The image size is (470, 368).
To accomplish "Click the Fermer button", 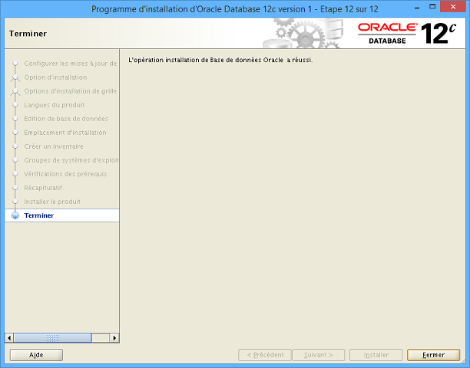I will coord(433,355).
